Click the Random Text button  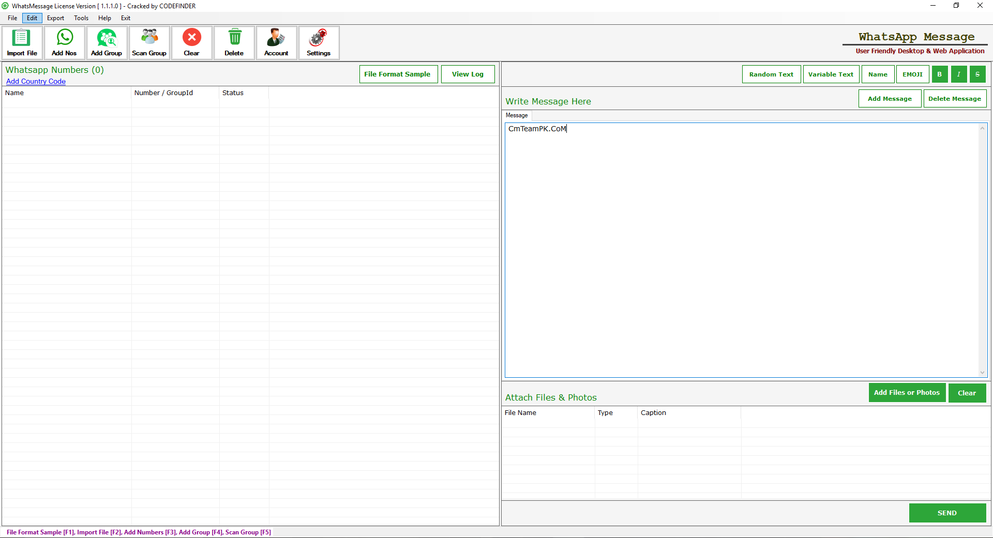pos(772,74)
